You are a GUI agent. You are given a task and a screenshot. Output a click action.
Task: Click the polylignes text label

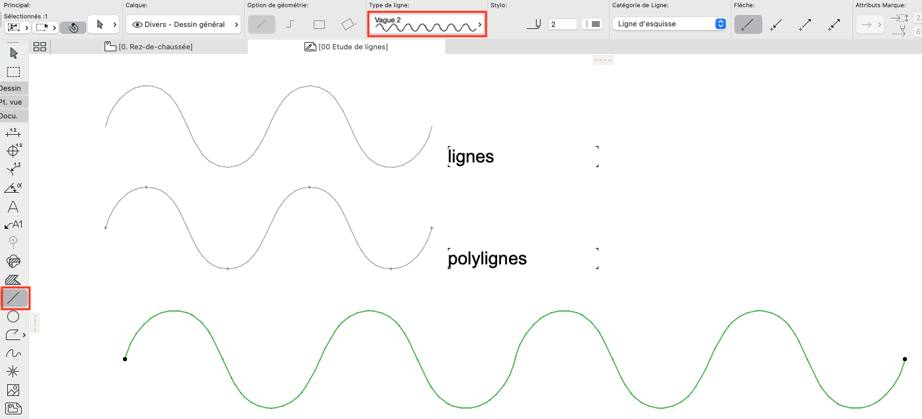click(487, 259)
